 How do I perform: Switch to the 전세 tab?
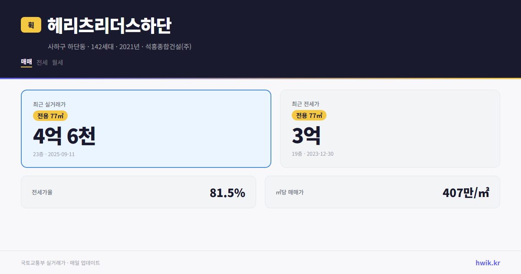(x=41, y=63)
